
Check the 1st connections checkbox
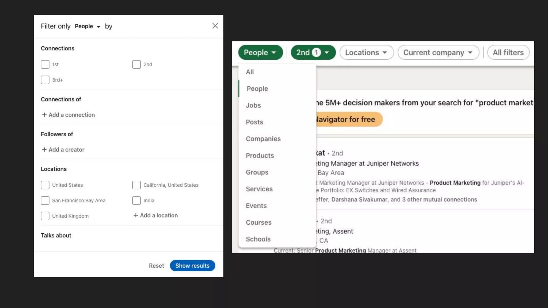[x=45, y=64]
